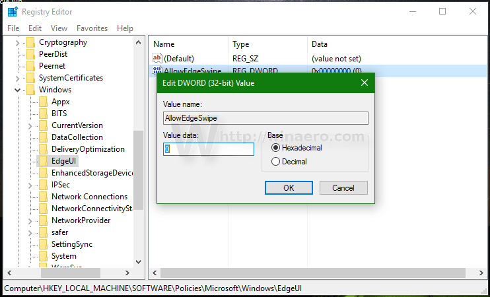This screenshot has height=297, width=490.
Task: Click the Value data input field
Action: [209, 149]
